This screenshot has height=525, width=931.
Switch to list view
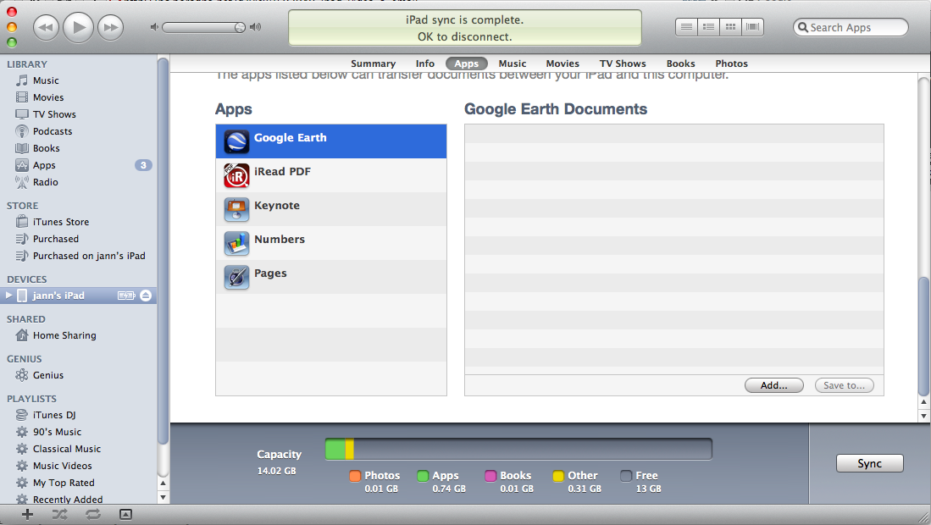(x=686, y=27)
